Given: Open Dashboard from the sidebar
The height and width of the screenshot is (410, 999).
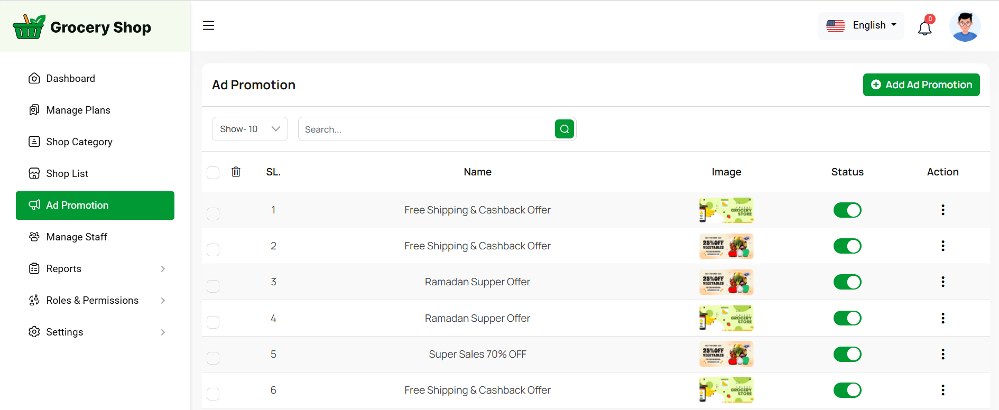Looking at the screenshot, I should (x=70, y=78).
